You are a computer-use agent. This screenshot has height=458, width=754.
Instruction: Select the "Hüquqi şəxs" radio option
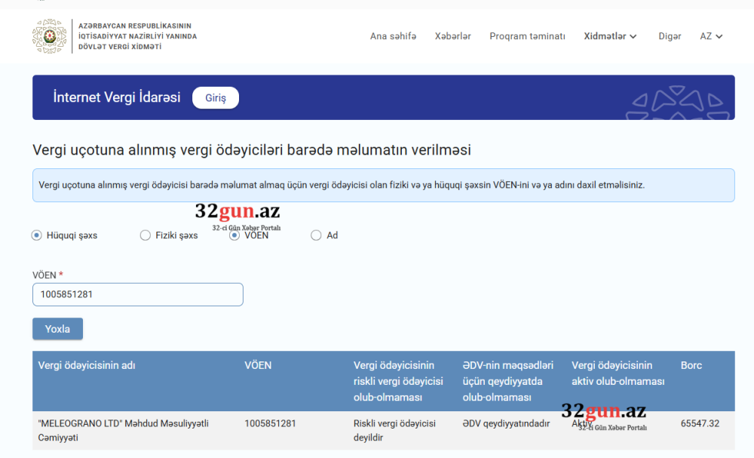(35, 235)
